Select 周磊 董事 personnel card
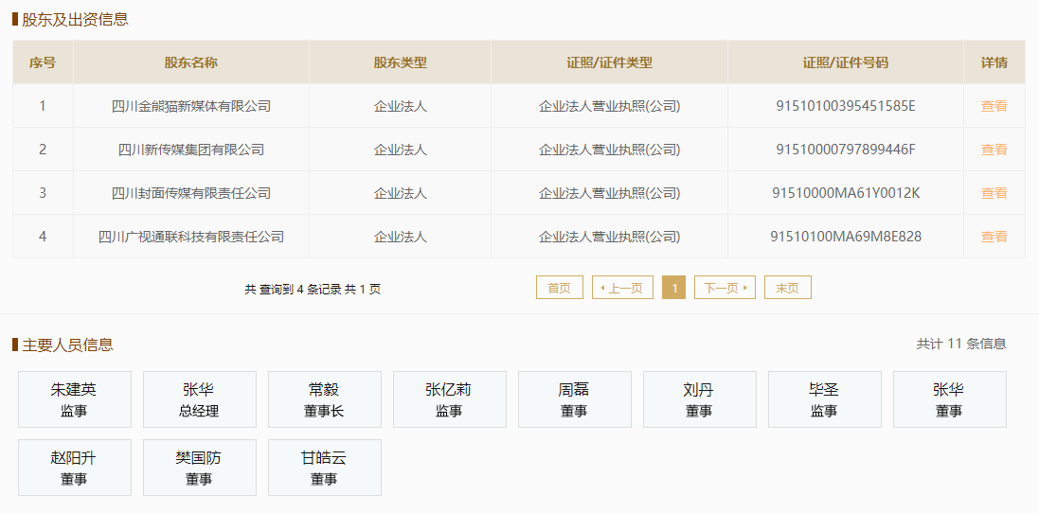The height and width of the screenshot is (513, 1039). click(574, 399)
